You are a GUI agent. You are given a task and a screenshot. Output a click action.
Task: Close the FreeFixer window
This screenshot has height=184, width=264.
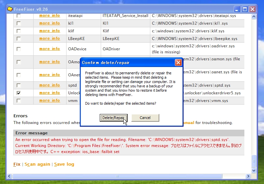pyautogui.click(x=253, y=9)
